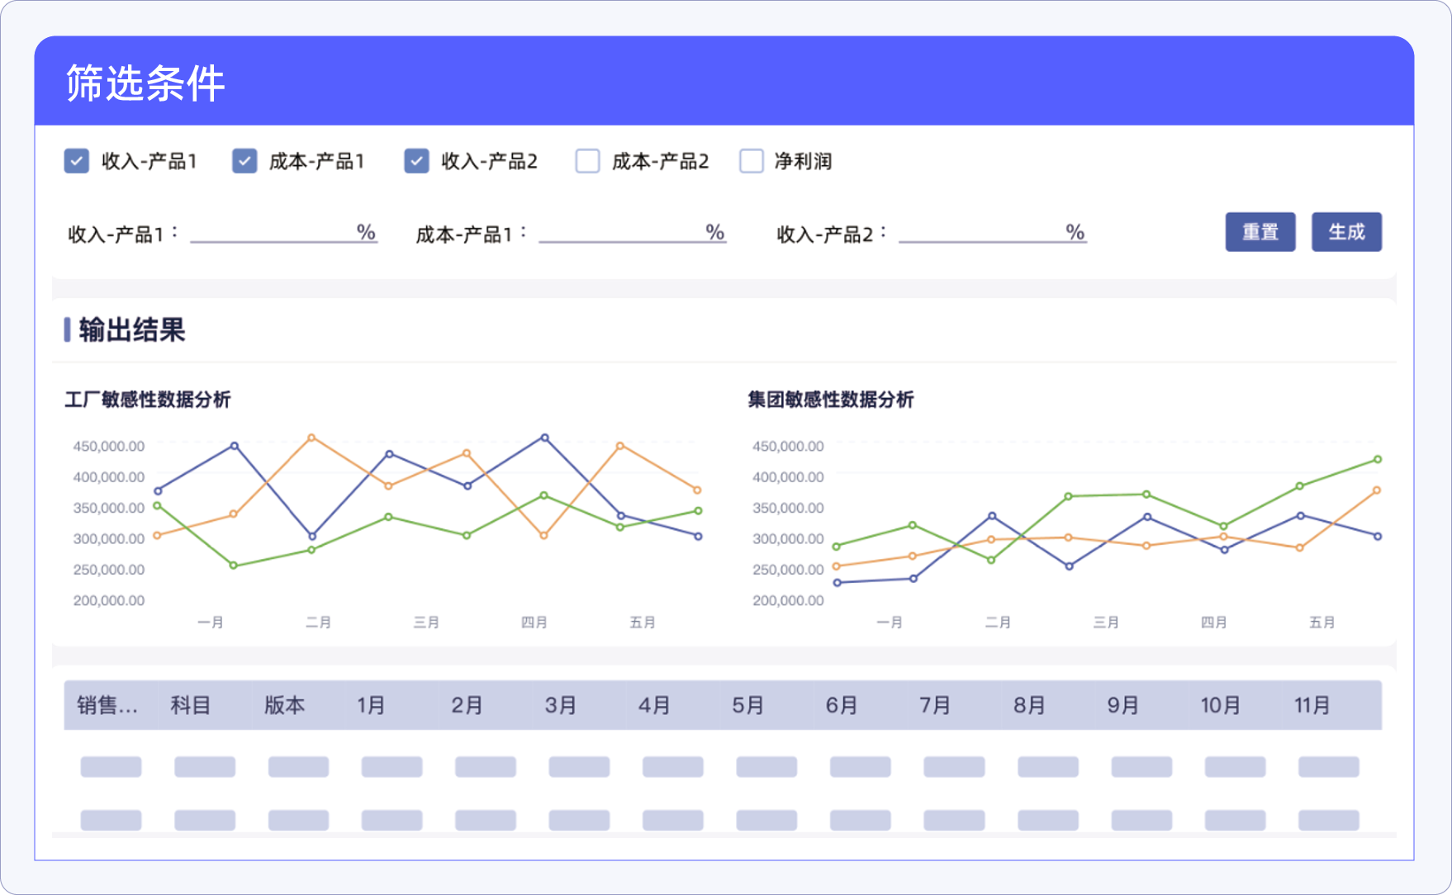The height and width of the screenshot is (895, 1452).
Task: Click the 版本 column header
Action: pos(285,705)
